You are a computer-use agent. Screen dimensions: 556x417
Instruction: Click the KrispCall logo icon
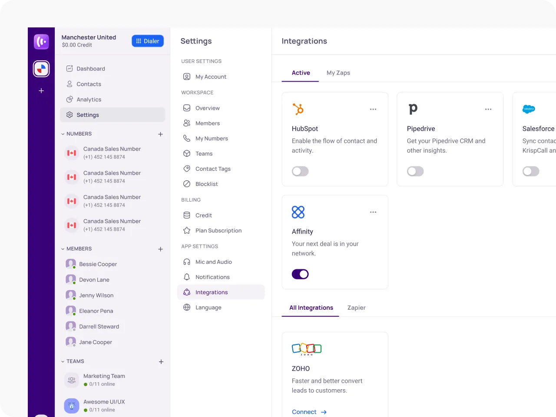click(41, 42)
